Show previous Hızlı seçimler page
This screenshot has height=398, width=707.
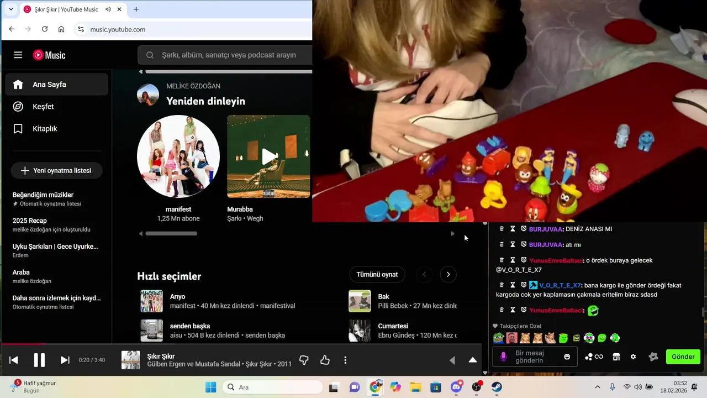424,275
